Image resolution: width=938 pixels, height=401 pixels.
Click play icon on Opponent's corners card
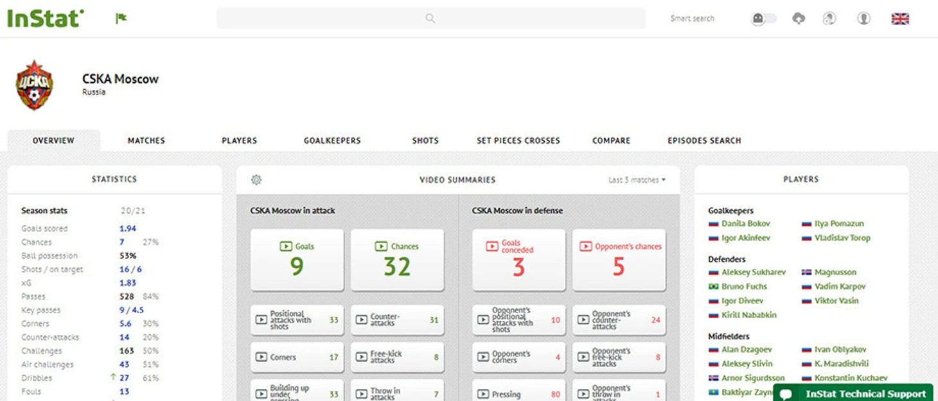click(x=483, y=357)
